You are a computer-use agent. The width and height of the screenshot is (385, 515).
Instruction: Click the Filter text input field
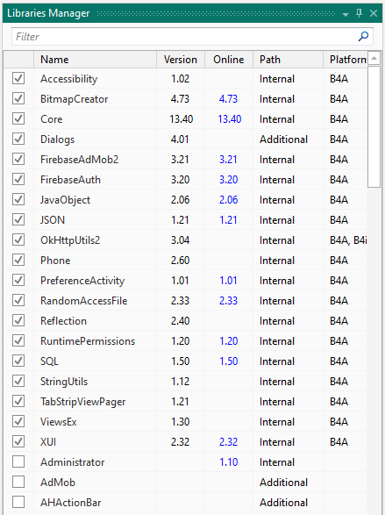184,37
